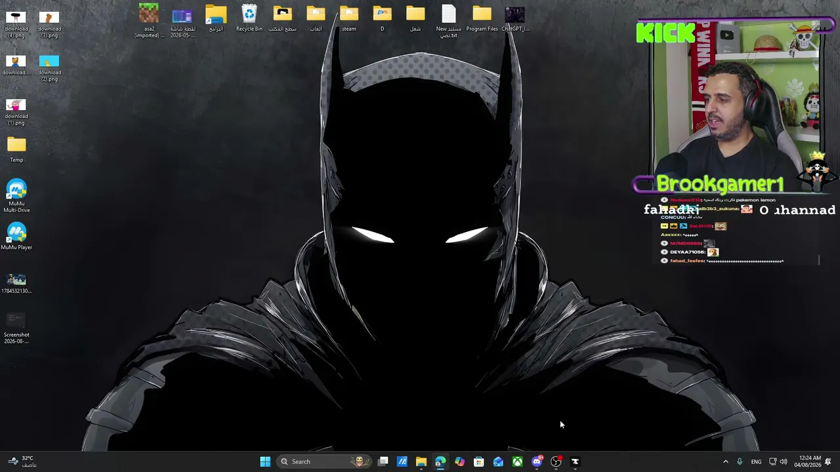
Task: Open Outlook from the taskbar
Action: point(498,462)
